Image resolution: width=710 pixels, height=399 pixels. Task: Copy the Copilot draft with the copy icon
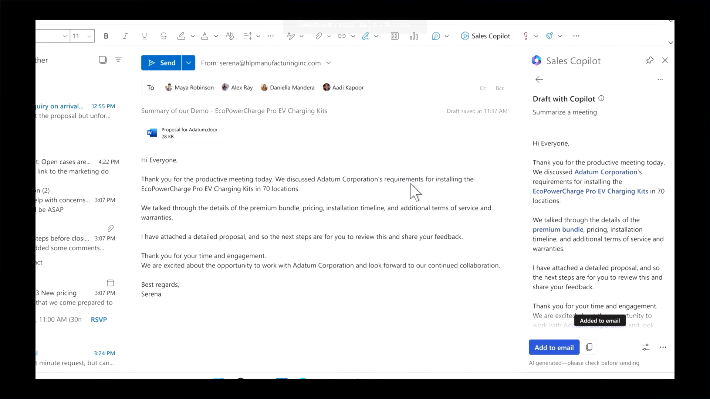pyautogui.click(x=589, y=347)
